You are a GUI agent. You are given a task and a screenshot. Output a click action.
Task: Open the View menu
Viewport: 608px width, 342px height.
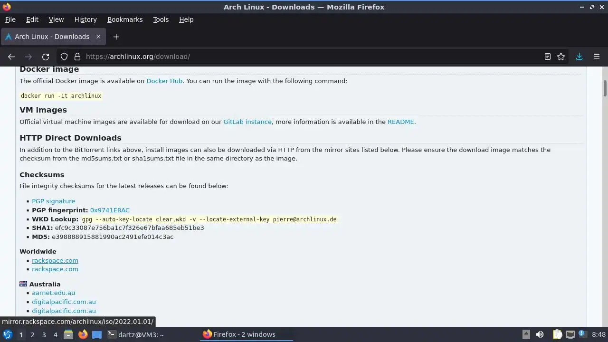(x=56, y=19)
